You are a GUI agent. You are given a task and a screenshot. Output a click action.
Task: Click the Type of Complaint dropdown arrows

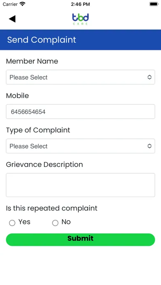(149, 146)
